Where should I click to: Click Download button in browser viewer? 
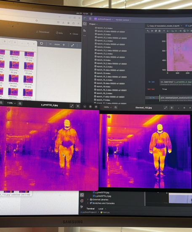pyautogui.click(x=43, y=32)
